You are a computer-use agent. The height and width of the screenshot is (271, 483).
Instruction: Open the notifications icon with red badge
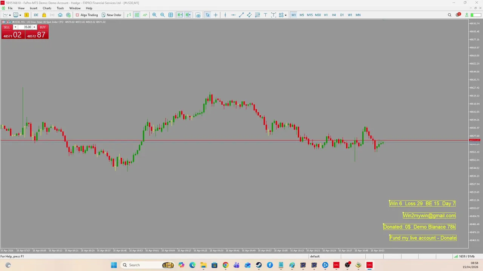tap(458, 15)
